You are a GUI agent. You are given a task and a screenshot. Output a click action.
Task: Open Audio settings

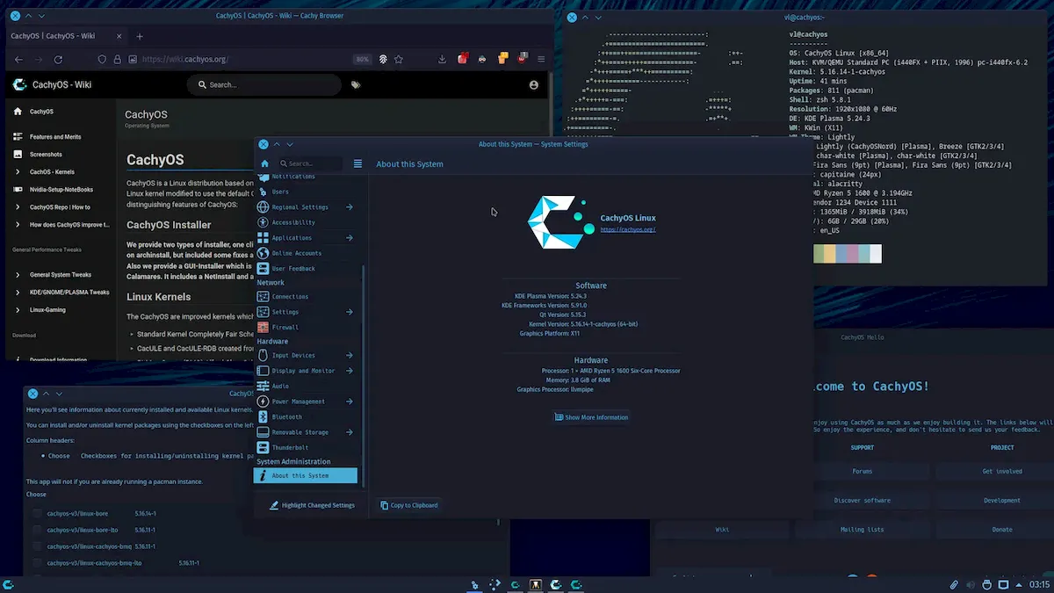(307, 386)
